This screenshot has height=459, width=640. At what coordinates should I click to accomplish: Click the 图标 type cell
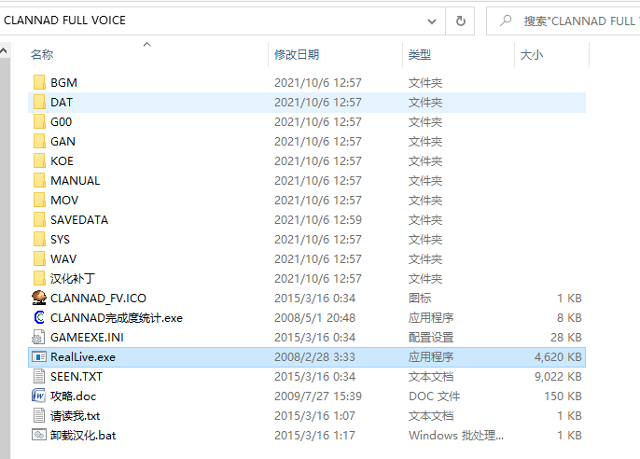(420, 298)
